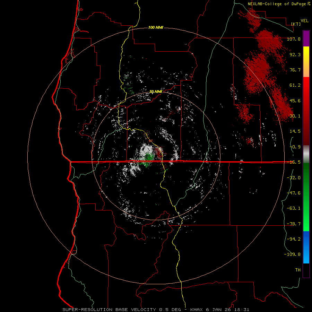Pick the green segment of the velocity color bar
Screen dimensions: 312x312
[x=306, y=197]
